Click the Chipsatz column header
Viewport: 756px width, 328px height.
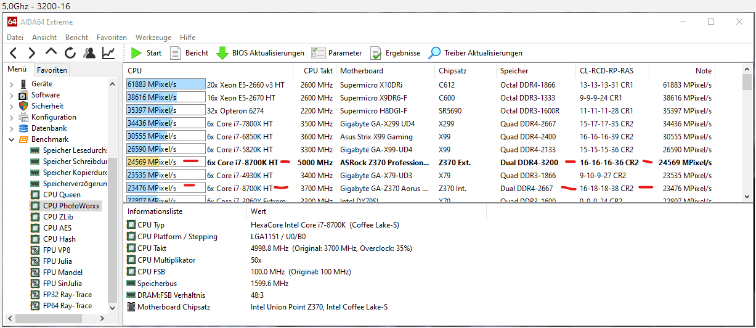pyautogui.click(x=466, y=70)
